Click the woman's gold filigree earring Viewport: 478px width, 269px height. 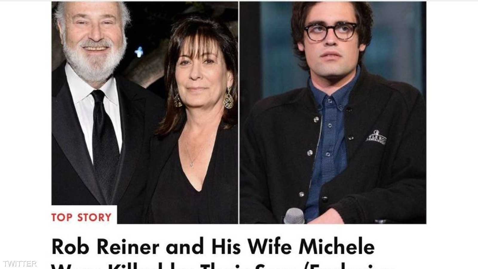[228, 98]
